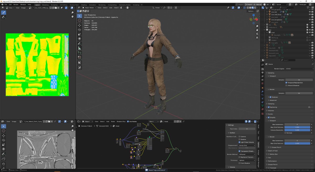Enable Backface Culling Camera checkbox

coord(239,136)
